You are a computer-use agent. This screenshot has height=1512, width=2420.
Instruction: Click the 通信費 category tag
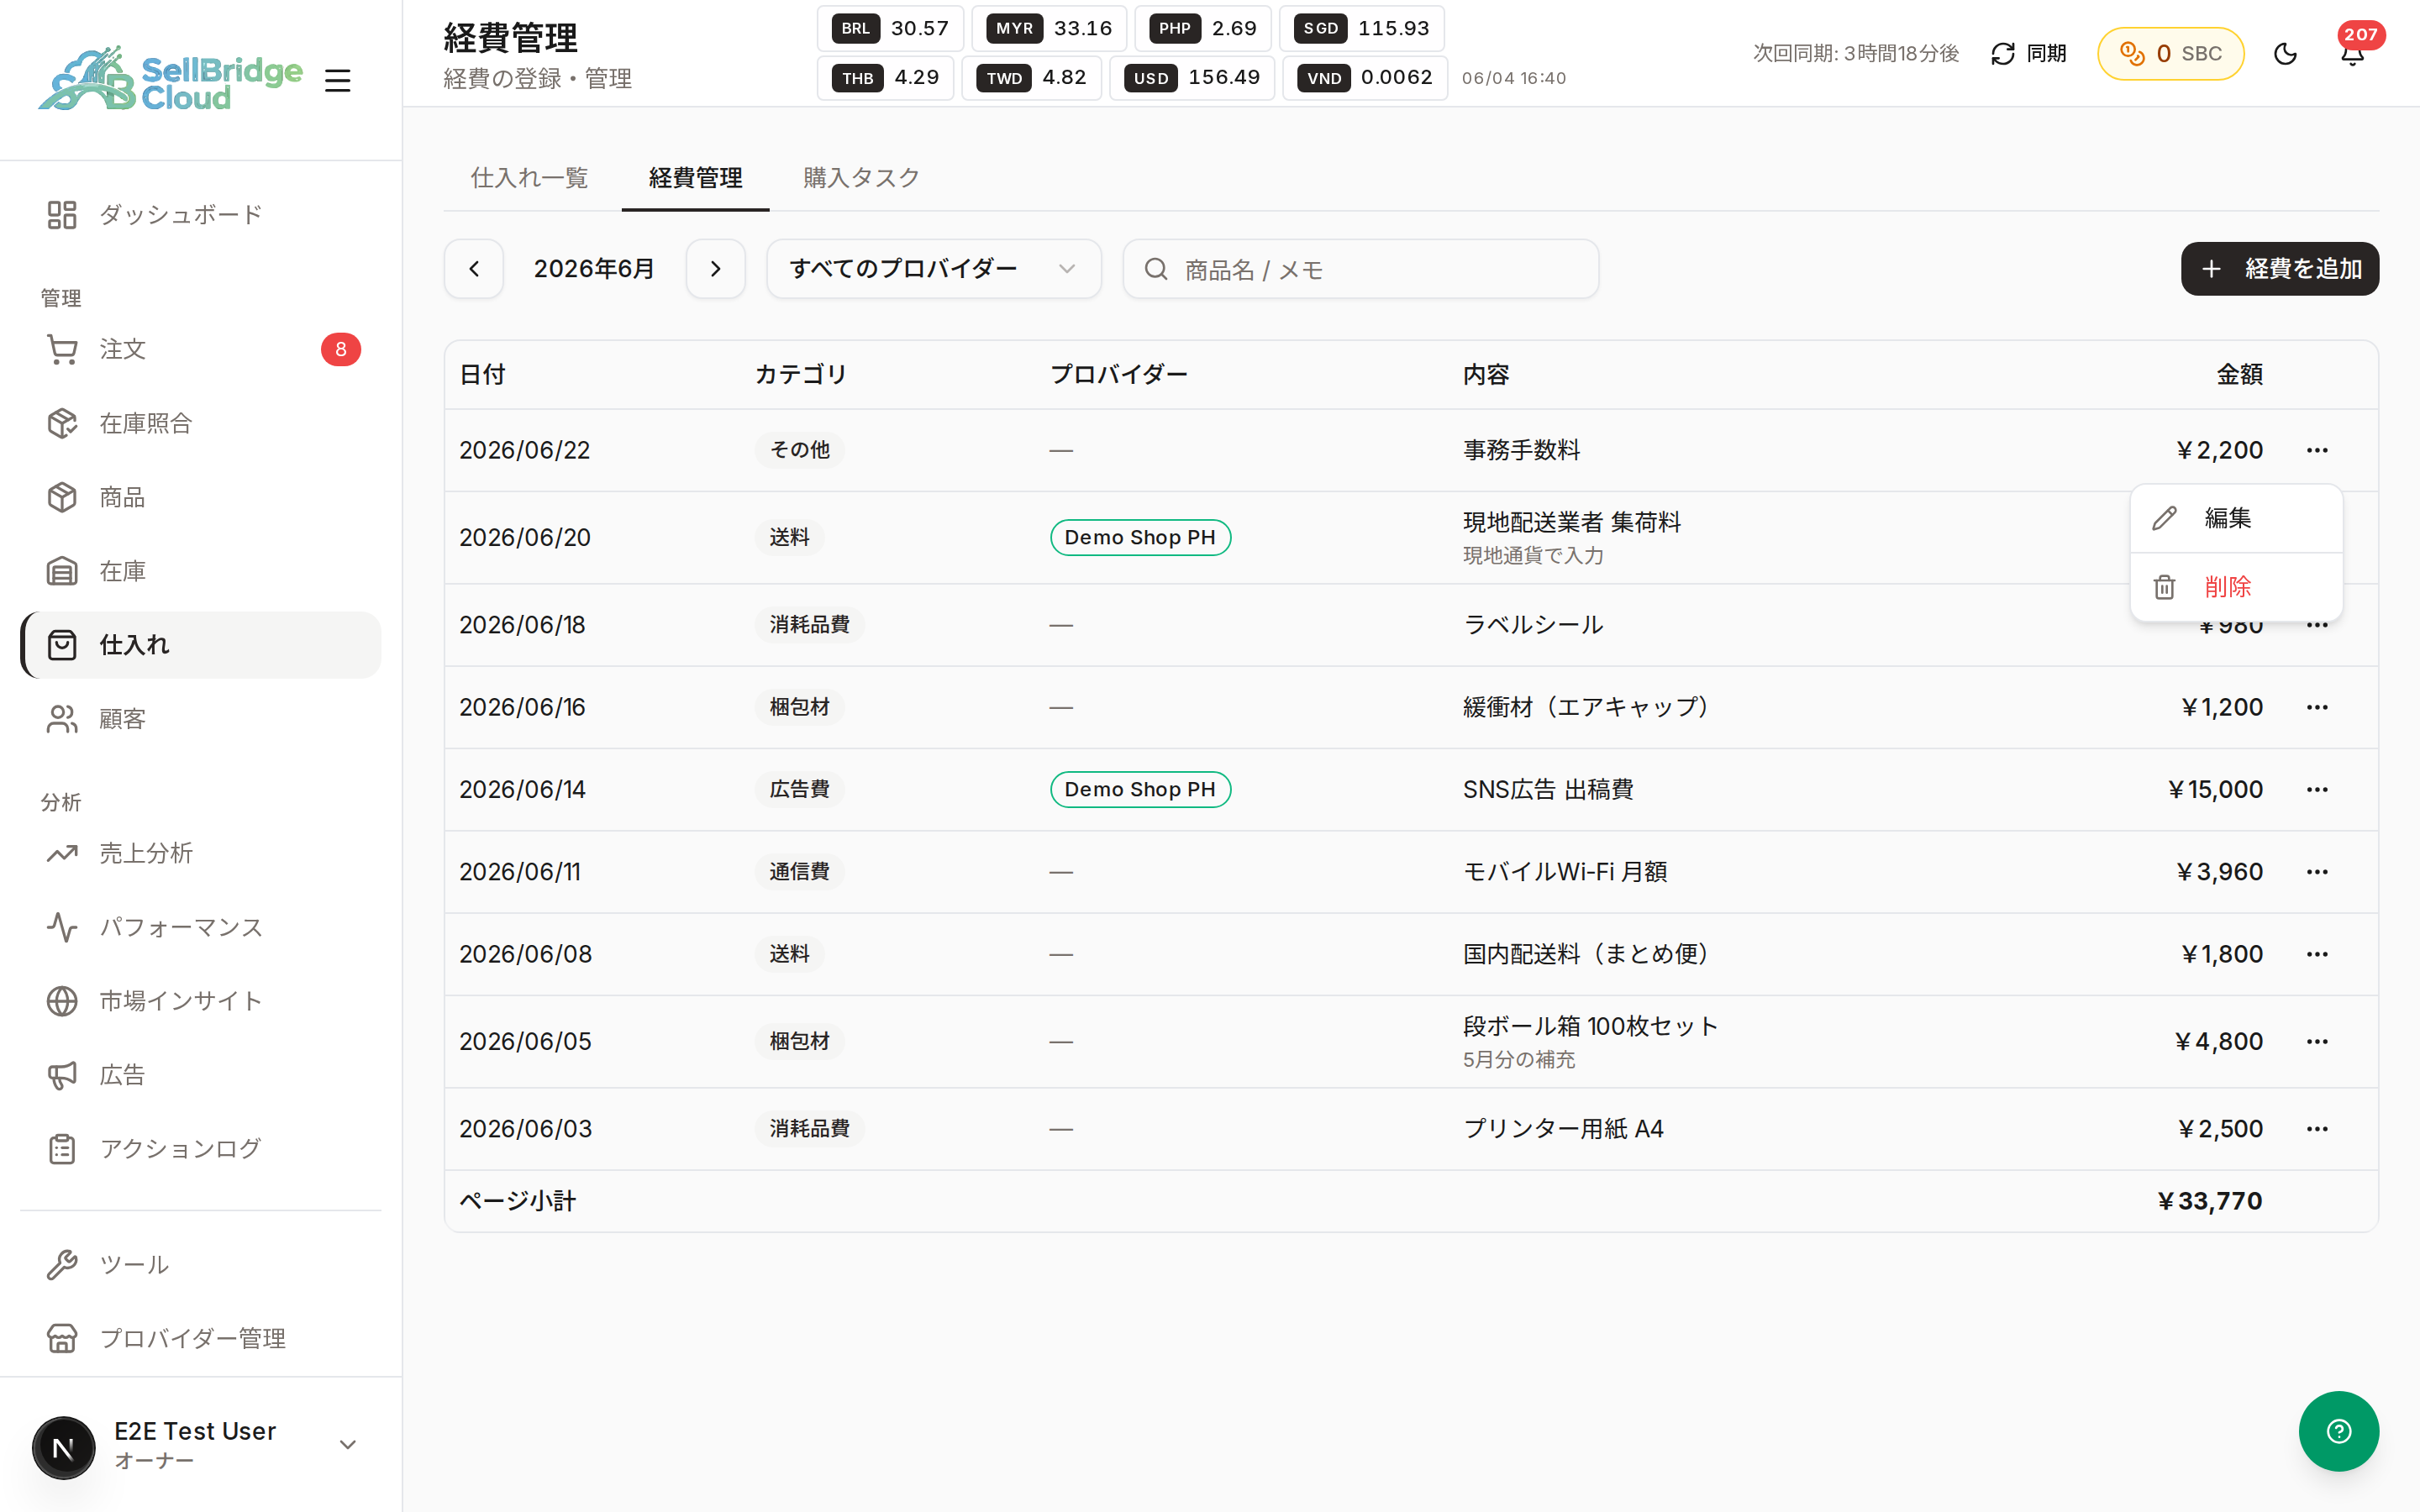point(799,872)
